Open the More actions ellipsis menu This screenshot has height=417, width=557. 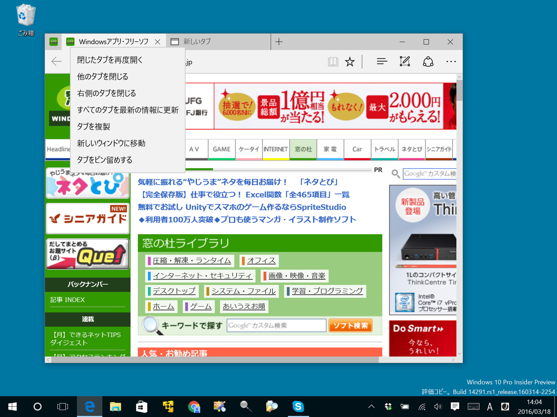451,61
